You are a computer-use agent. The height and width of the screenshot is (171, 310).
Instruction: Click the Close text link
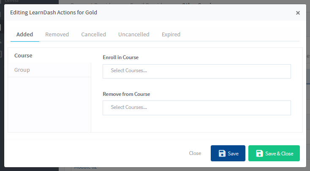pyautogui.click(x=195, y=153)
